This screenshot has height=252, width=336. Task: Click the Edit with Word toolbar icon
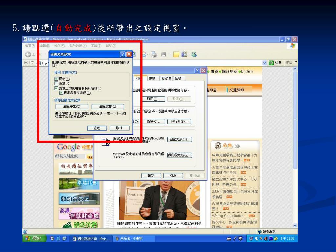point(163,54)
